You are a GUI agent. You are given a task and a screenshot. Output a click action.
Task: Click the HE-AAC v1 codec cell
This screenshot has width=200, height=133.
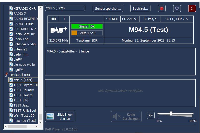(130, 19)
